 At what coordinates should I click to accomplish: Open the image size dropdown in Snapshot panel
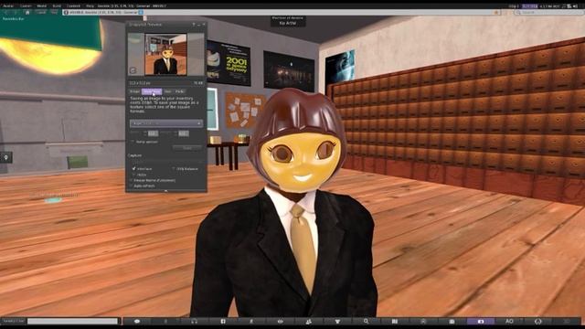pos(166,123)
